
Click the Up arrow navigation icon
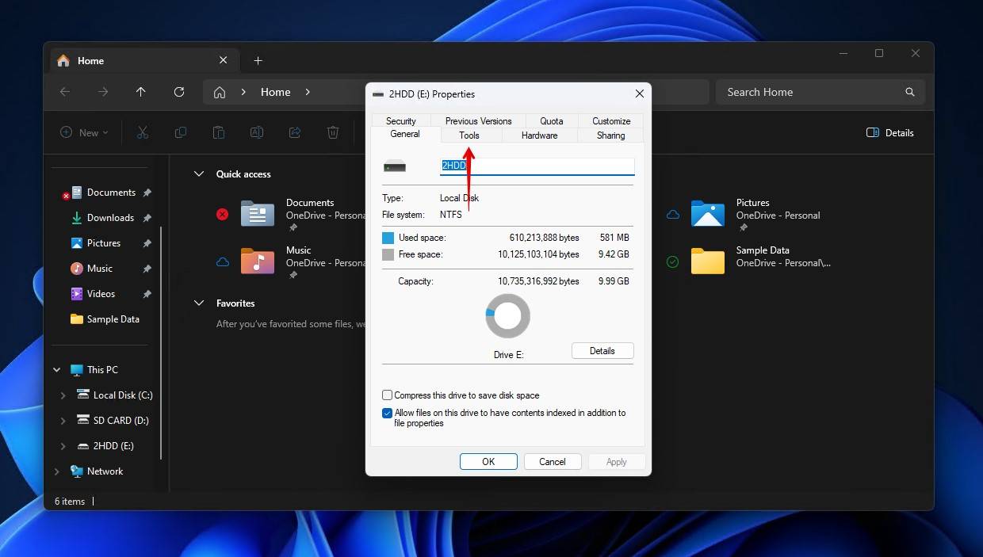point(141,92)
